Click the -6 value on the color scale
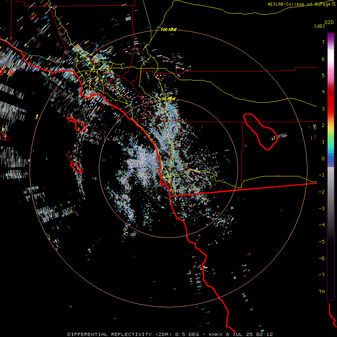This screenshot has height=337, width=337. 322,258
